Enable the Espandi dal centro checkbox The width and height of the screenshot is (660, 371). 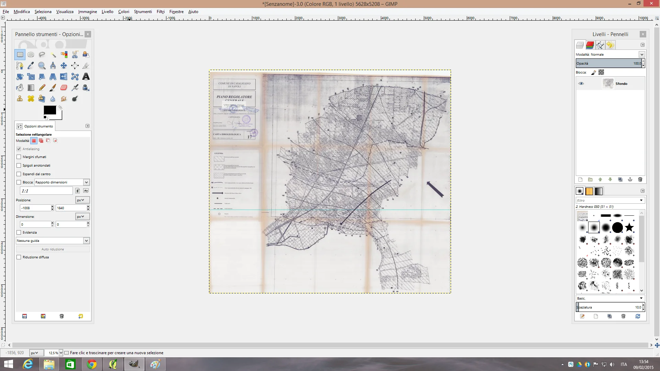point(19,174)
